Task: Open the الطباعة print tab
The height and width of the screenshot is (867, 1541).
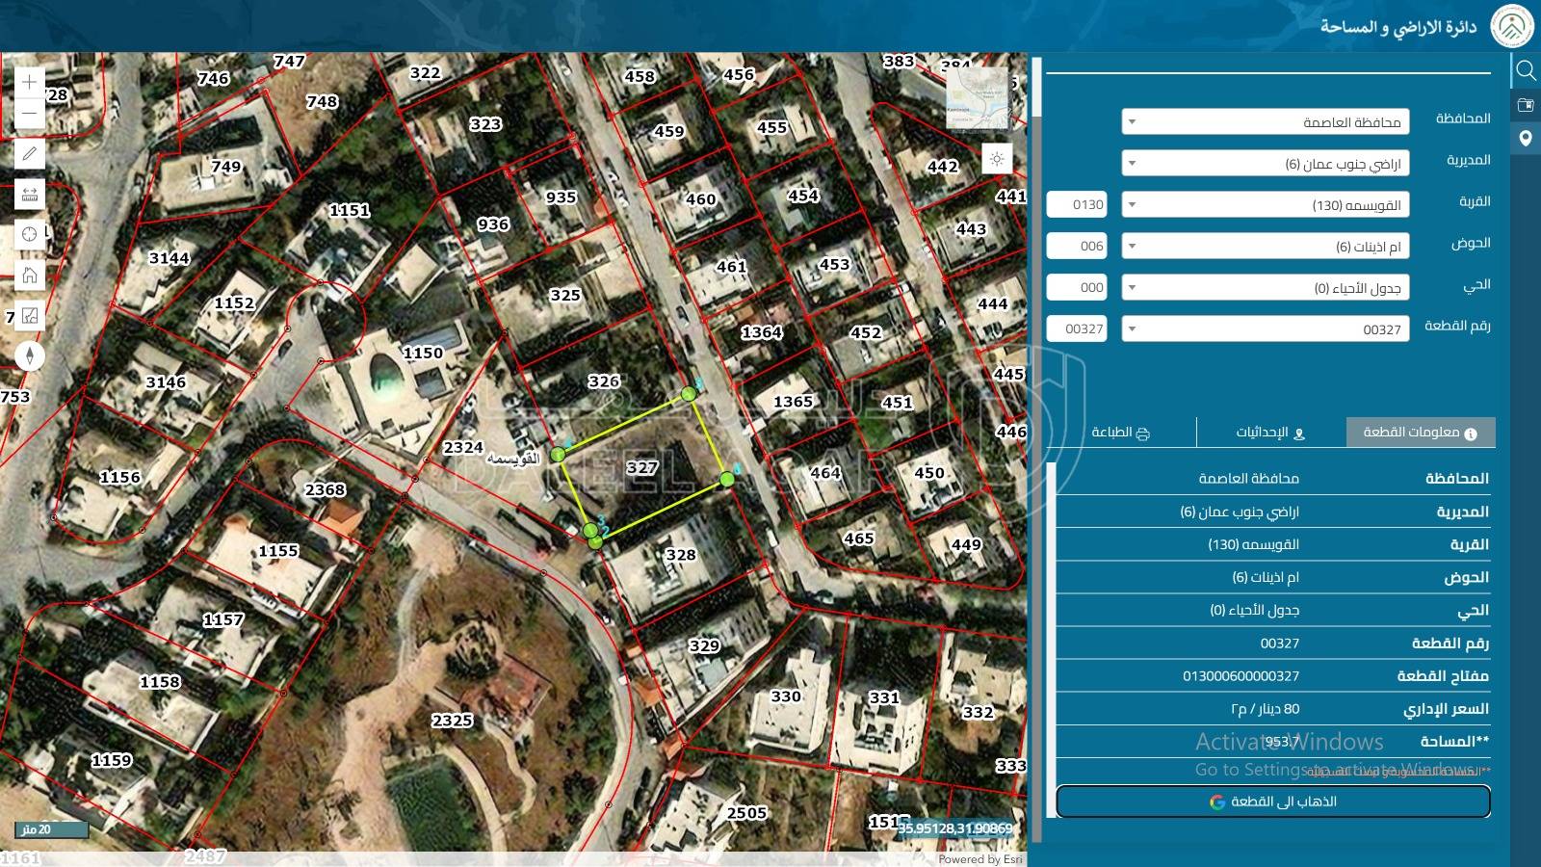Action: click(x=1120, y=433)
